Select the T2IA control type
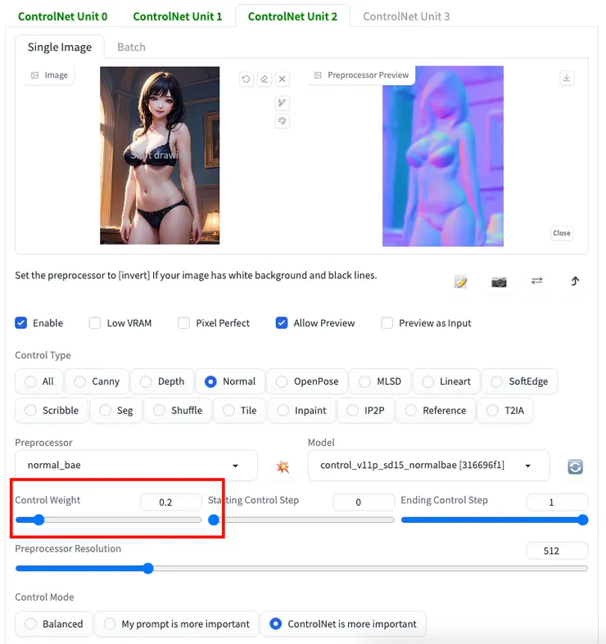This screenshot has height=644, width=606. tap(505, 410)
